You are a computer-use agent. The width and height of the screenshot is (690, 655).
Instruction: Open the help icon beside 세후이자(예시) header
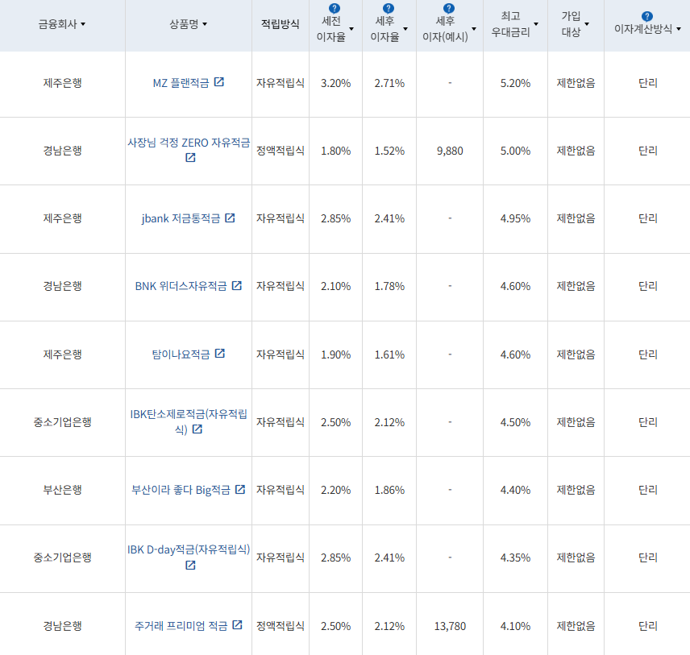point(448,8)
